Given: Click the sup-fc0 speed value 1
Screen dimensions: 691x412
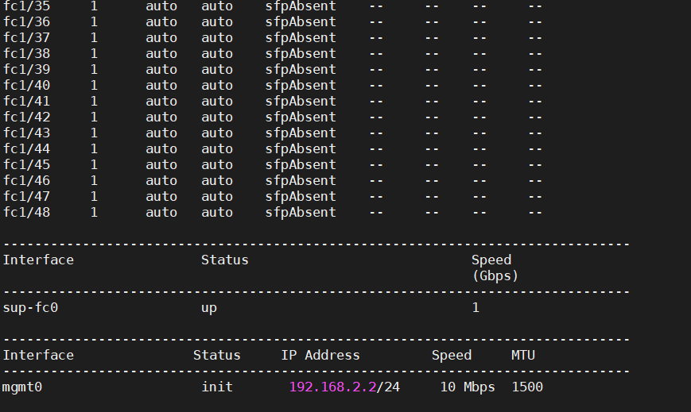Looking at the screenshot, I should tap(476, 307).
